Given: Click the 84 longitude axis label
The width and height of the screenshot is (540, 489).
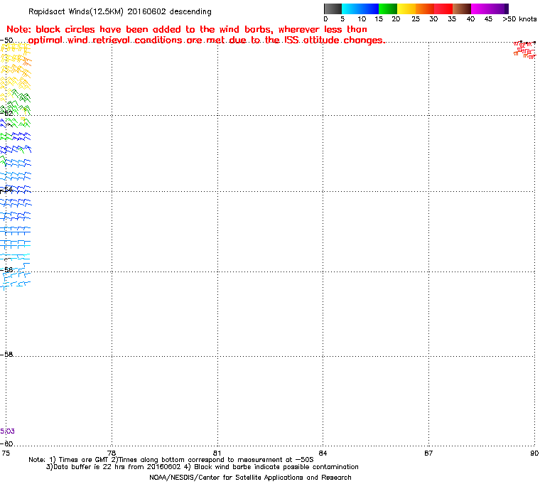Looking at the screenshot, I should pos(323,453).
